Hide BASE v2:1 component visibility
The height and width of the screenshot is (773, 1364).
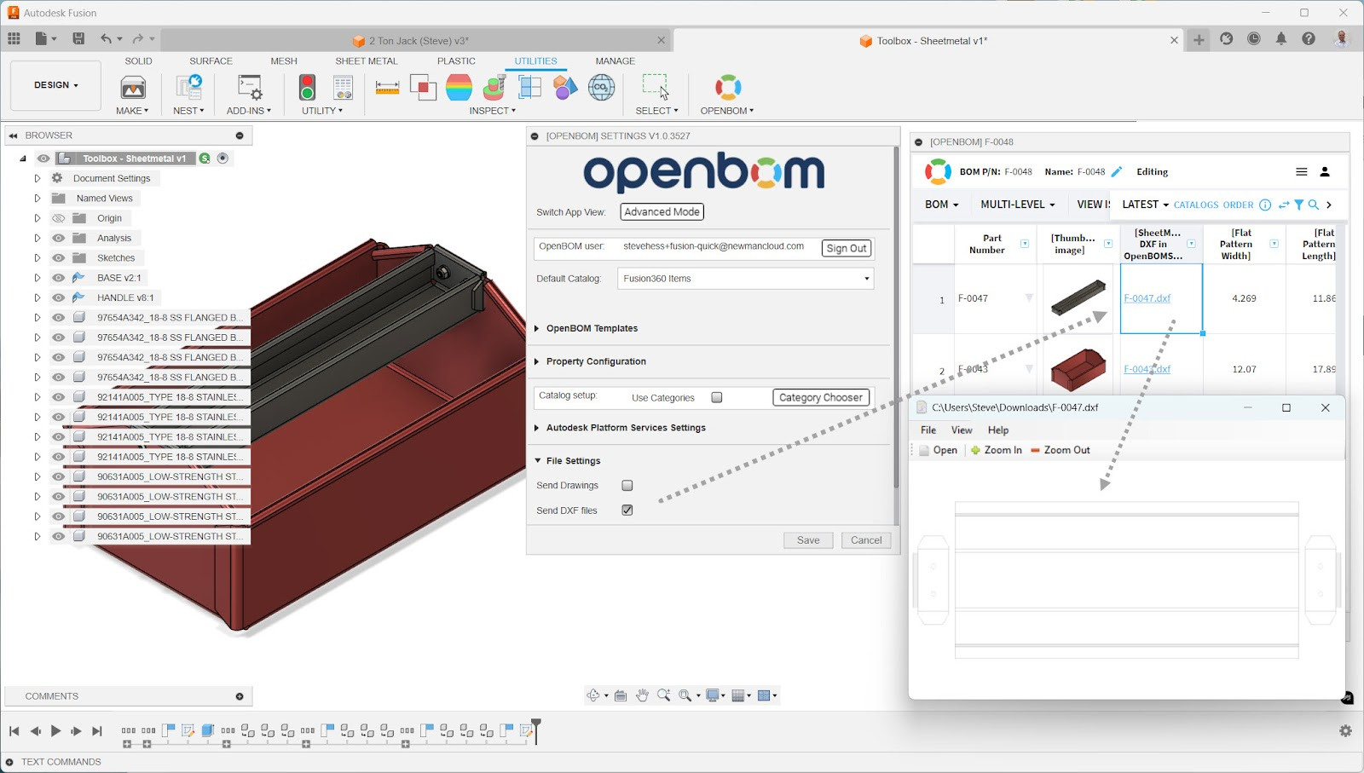(58, 278)
